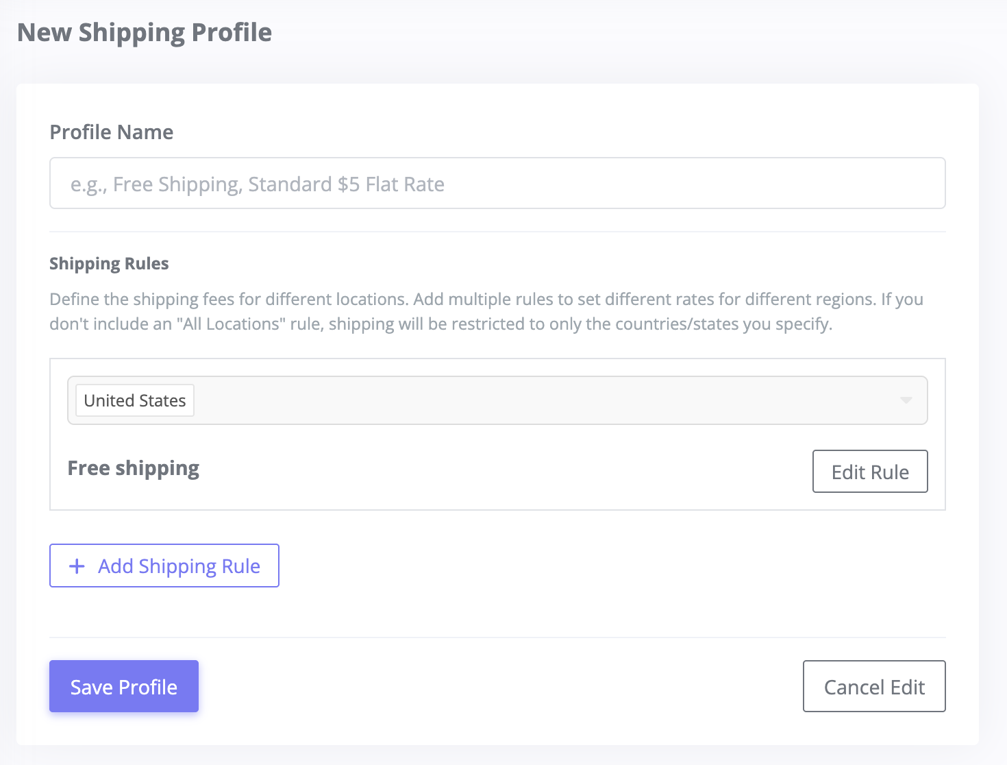Click the Free shipping rule label
The width and height of the screenshot is (1007, 765).
[133, 467]
